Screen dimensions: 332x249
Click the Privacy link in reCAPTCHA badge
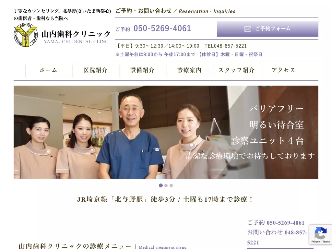[315, 242]
